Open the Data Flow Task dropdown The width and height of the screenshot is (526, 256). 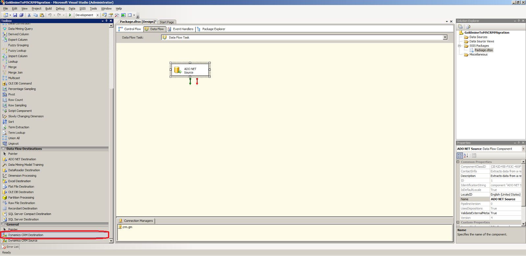(445, 37)
